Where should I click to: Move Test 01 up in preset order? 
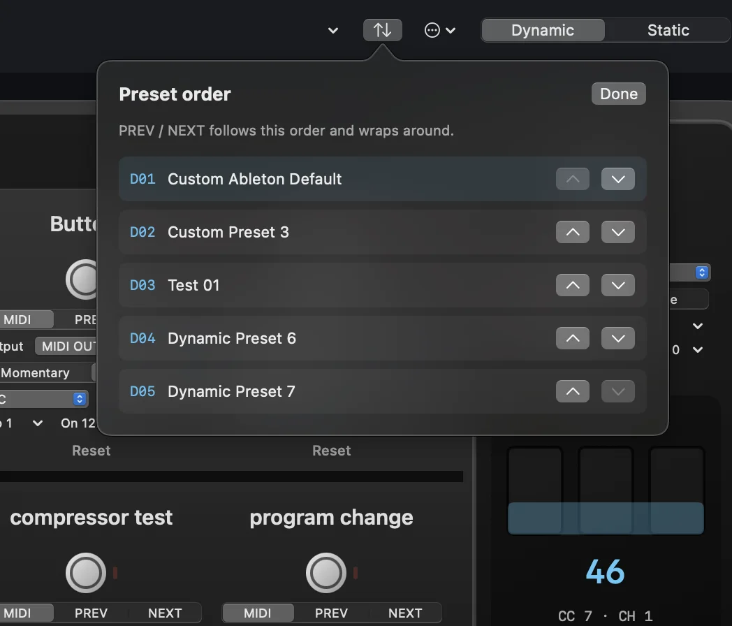tap(572, 285)
